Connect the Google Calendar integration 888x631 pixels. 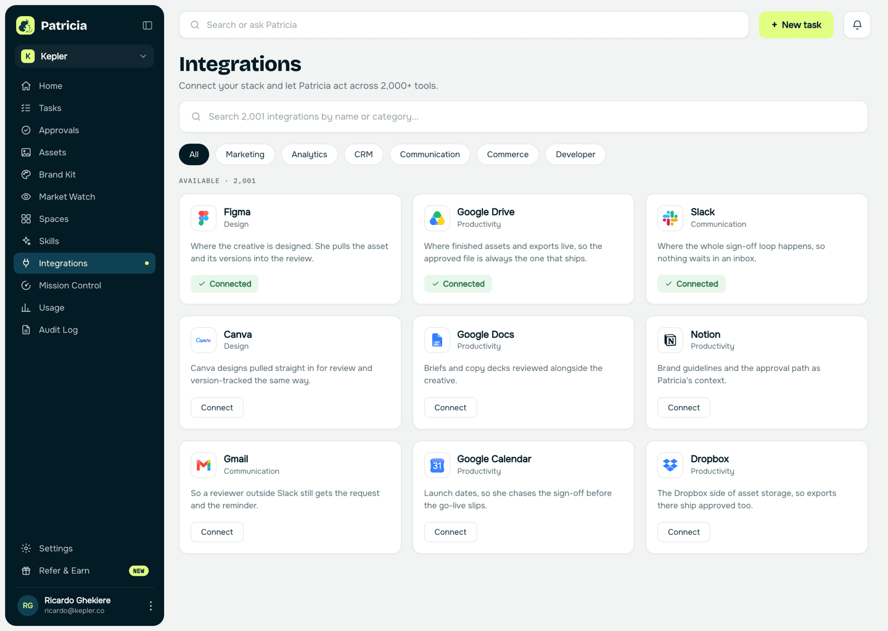click(451, 532)
